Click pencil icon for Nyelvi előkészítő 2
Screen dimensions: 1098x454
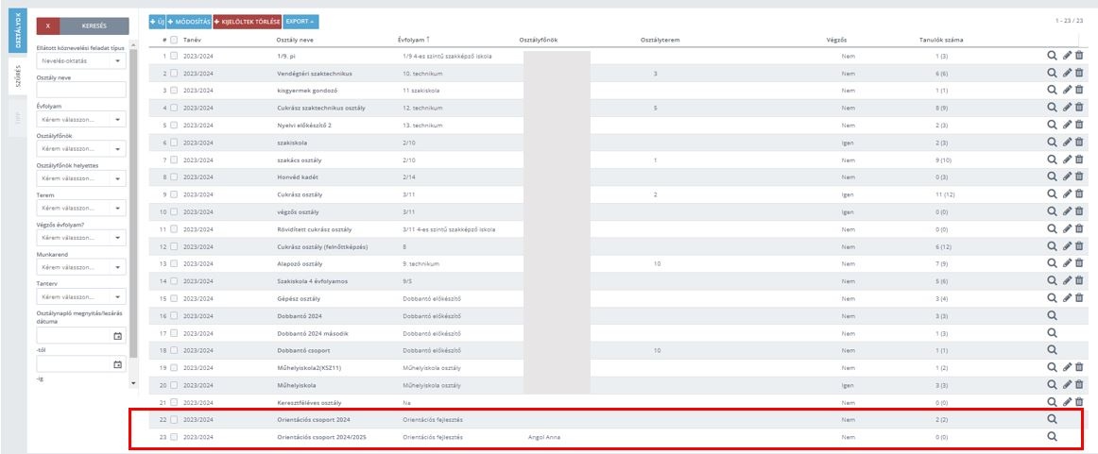point(1067,126)
